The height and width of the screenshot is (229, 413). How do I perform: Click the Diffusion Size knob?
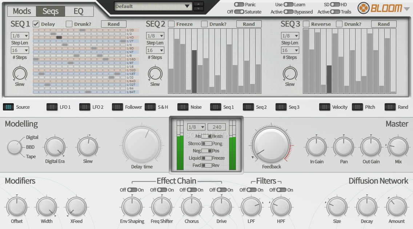pyautogui.click(x=337, y=207)
